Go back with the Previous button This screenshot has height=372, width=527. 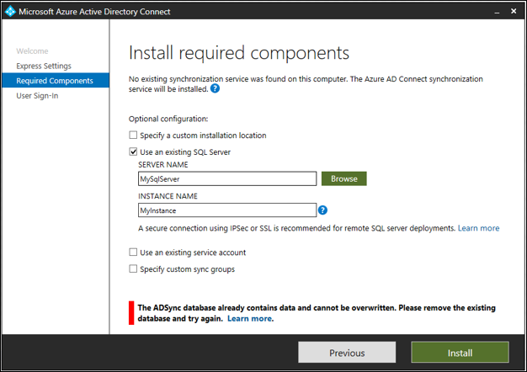[347, 353]
